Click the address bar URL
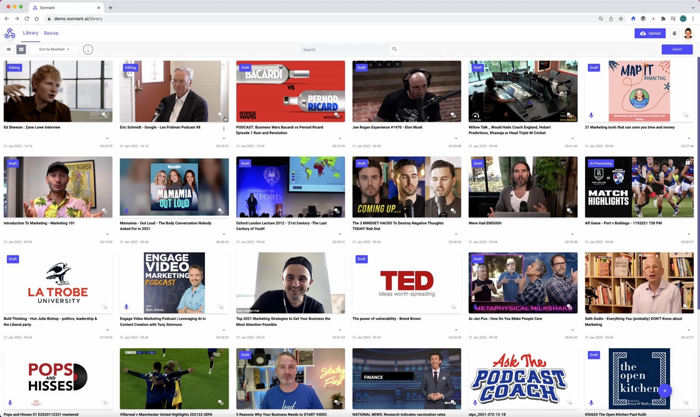 point(78,19)
